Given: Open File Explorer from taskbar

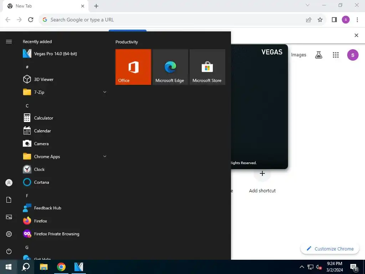Looking at the screenshot, I should click(x=43, y=267).
